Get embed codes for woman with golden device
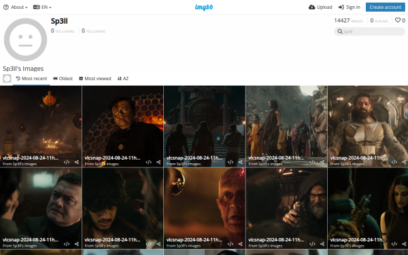The height and width of the screenshot is (255, 408). [394, 244]
